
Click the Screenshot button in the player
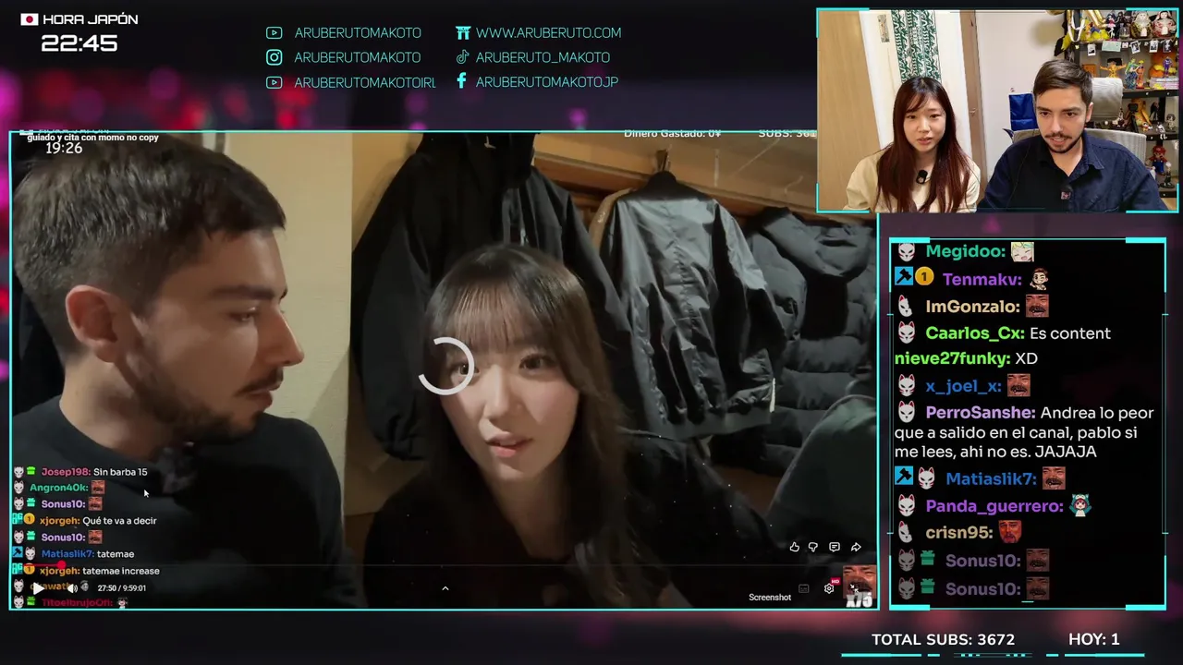[770, 598]
